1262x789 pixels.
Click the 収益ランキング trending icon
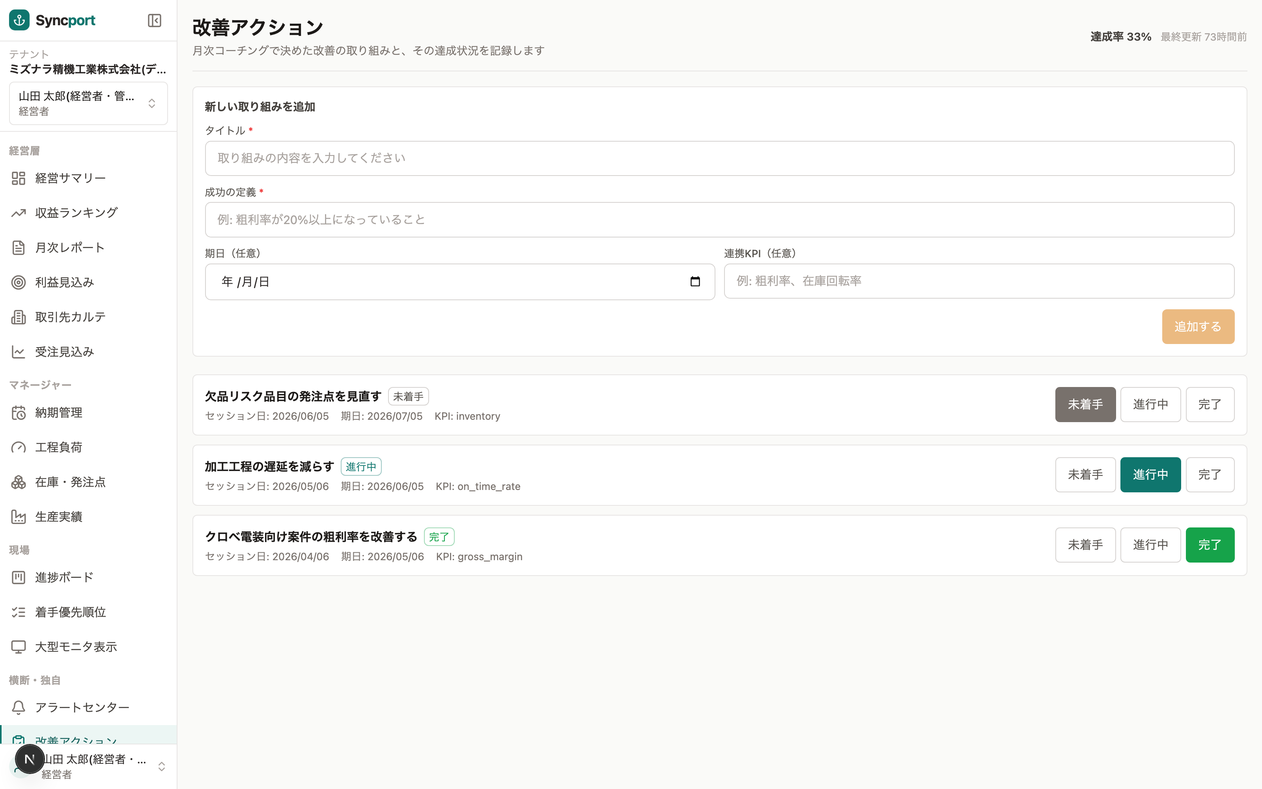pos(18,213)
